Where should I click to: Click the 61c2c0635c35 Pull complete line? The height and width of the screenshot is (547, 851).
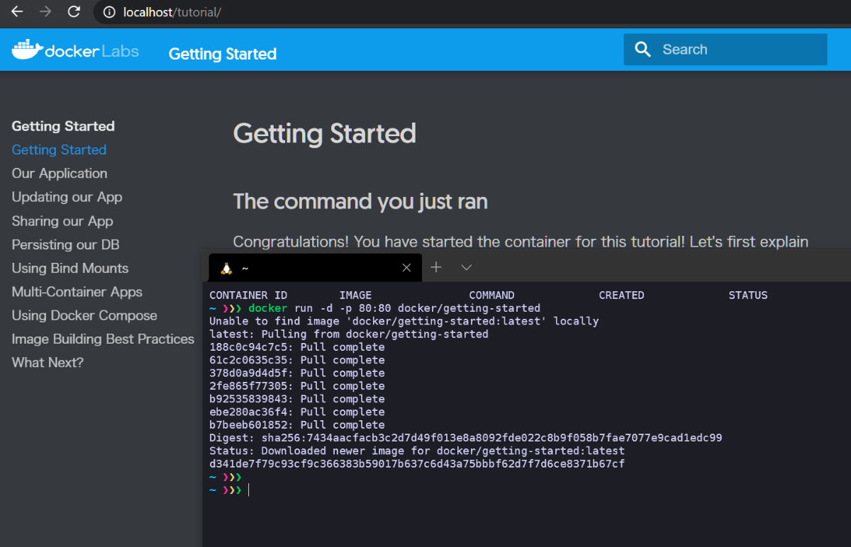pos(297,360)
